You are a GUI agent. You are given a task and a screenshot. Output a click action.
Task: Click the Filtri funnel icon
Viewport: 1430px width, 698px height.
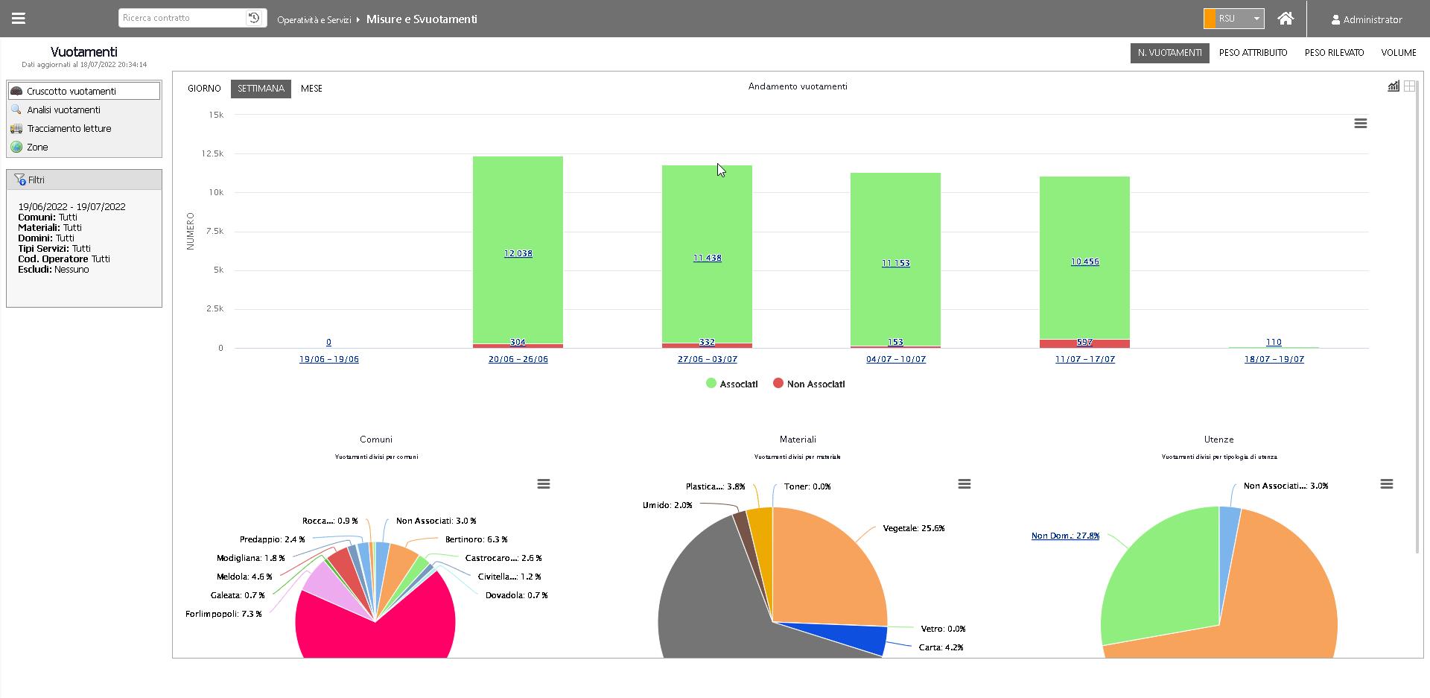coord(20,180)
